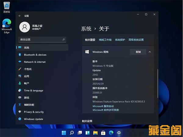Open the Start menu on the taskbar
This screenshot has height=137, width=183.
[x=64, y=133]
